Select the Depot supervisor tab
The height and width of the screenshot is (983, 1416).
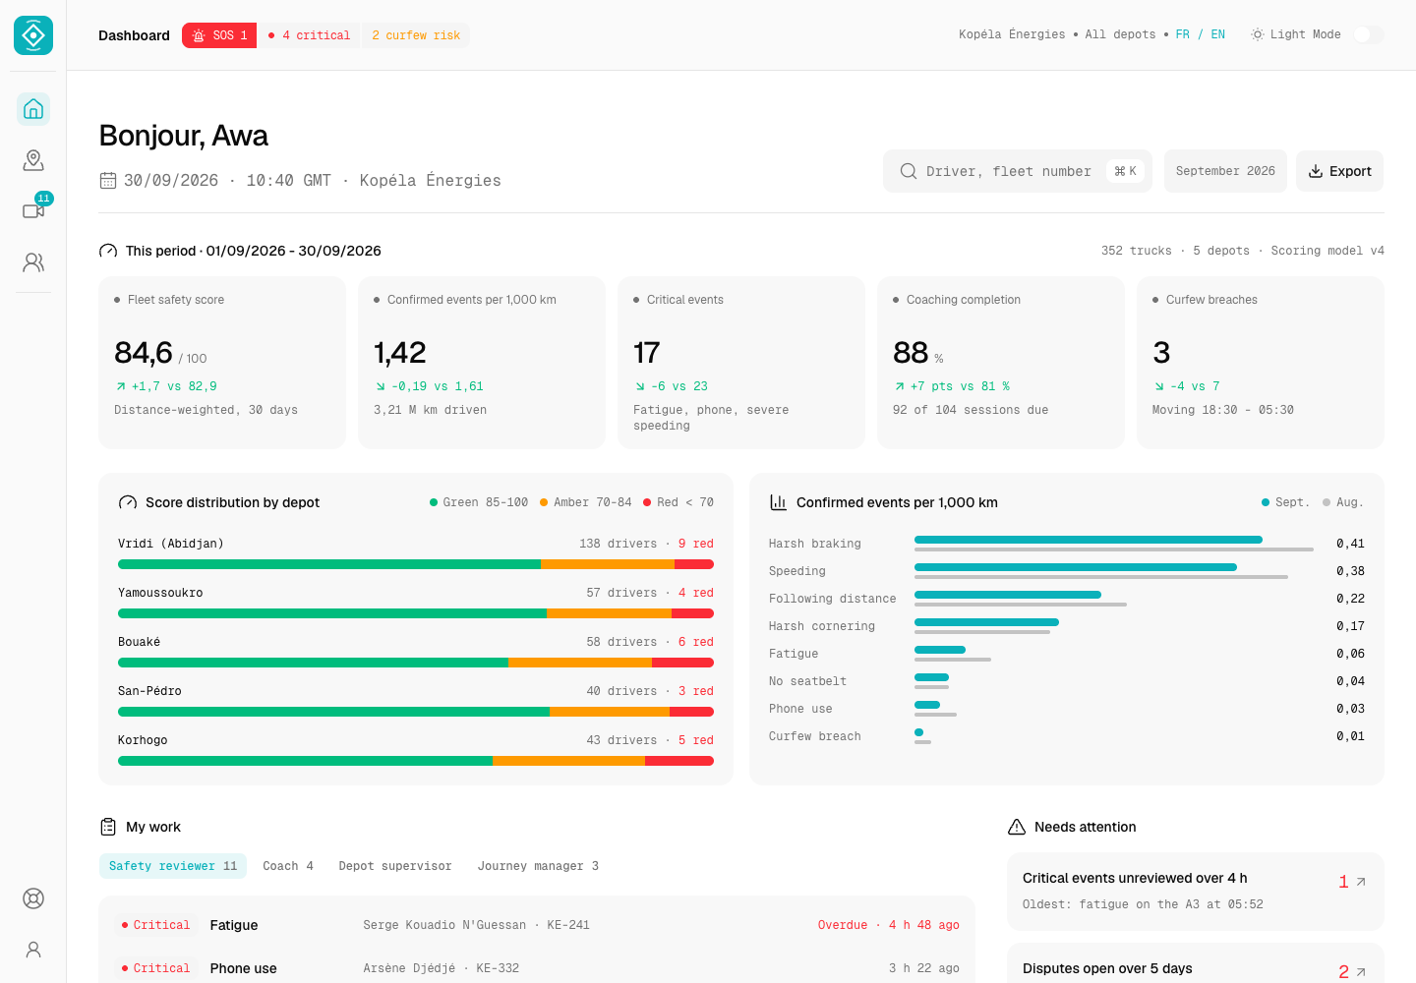(395, 866)
